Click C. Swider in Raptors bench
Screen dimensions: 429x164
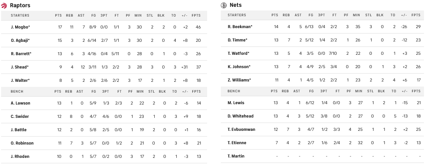(20, 116)
